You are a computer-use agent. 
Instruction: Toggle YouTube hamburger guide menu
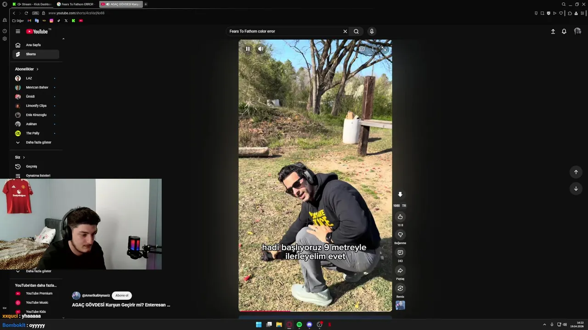[18, 31]
